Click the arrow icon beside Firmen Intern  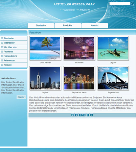coord(2,56)
